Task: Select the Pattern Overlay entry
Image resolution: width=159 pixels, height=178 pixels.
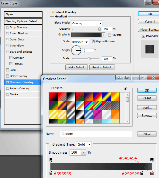Action: pos(20,88)
